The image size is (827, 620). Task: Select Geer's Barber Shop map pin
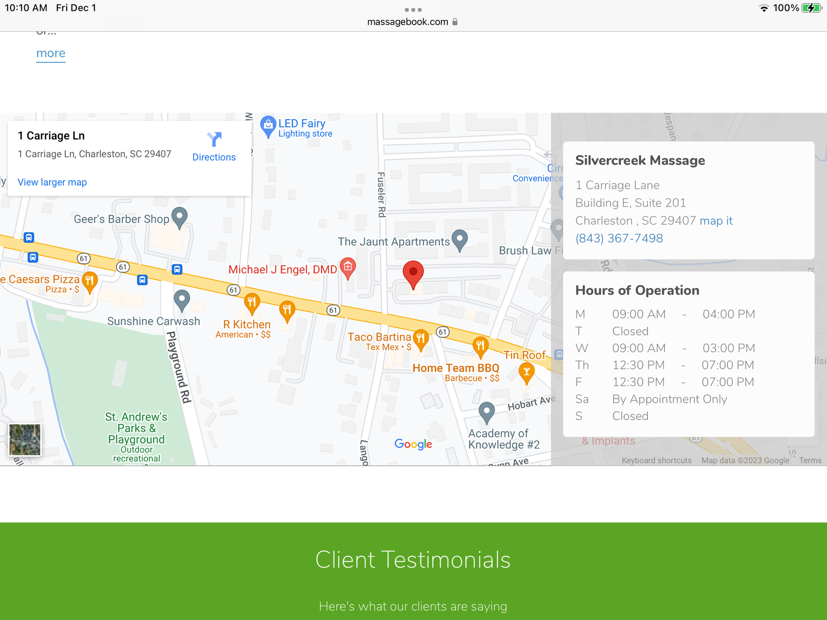[x=179, y=218]
